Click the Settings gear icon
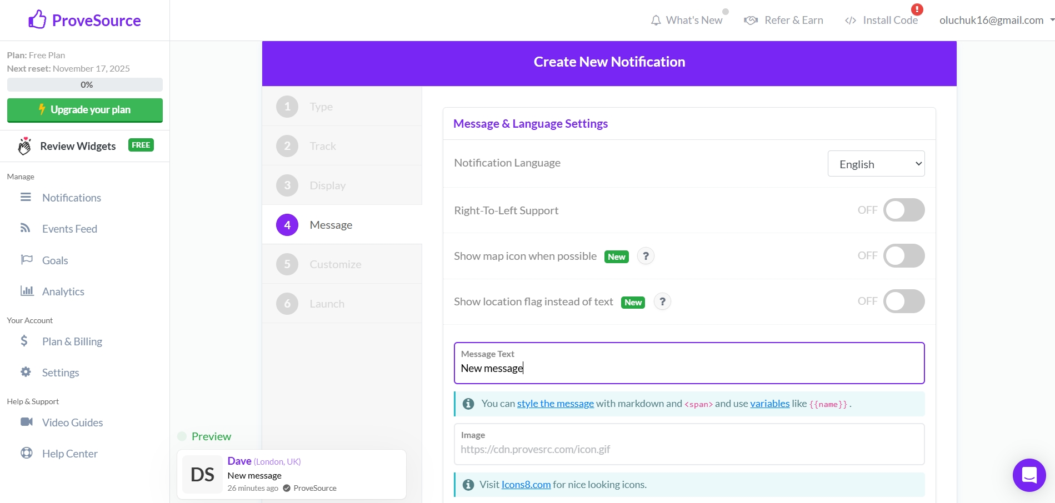The image size is (1055, 503). [x=26, y=372]
